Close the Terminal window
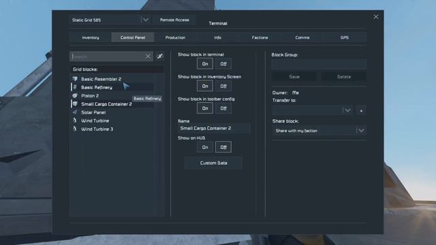 click(376, 17)
